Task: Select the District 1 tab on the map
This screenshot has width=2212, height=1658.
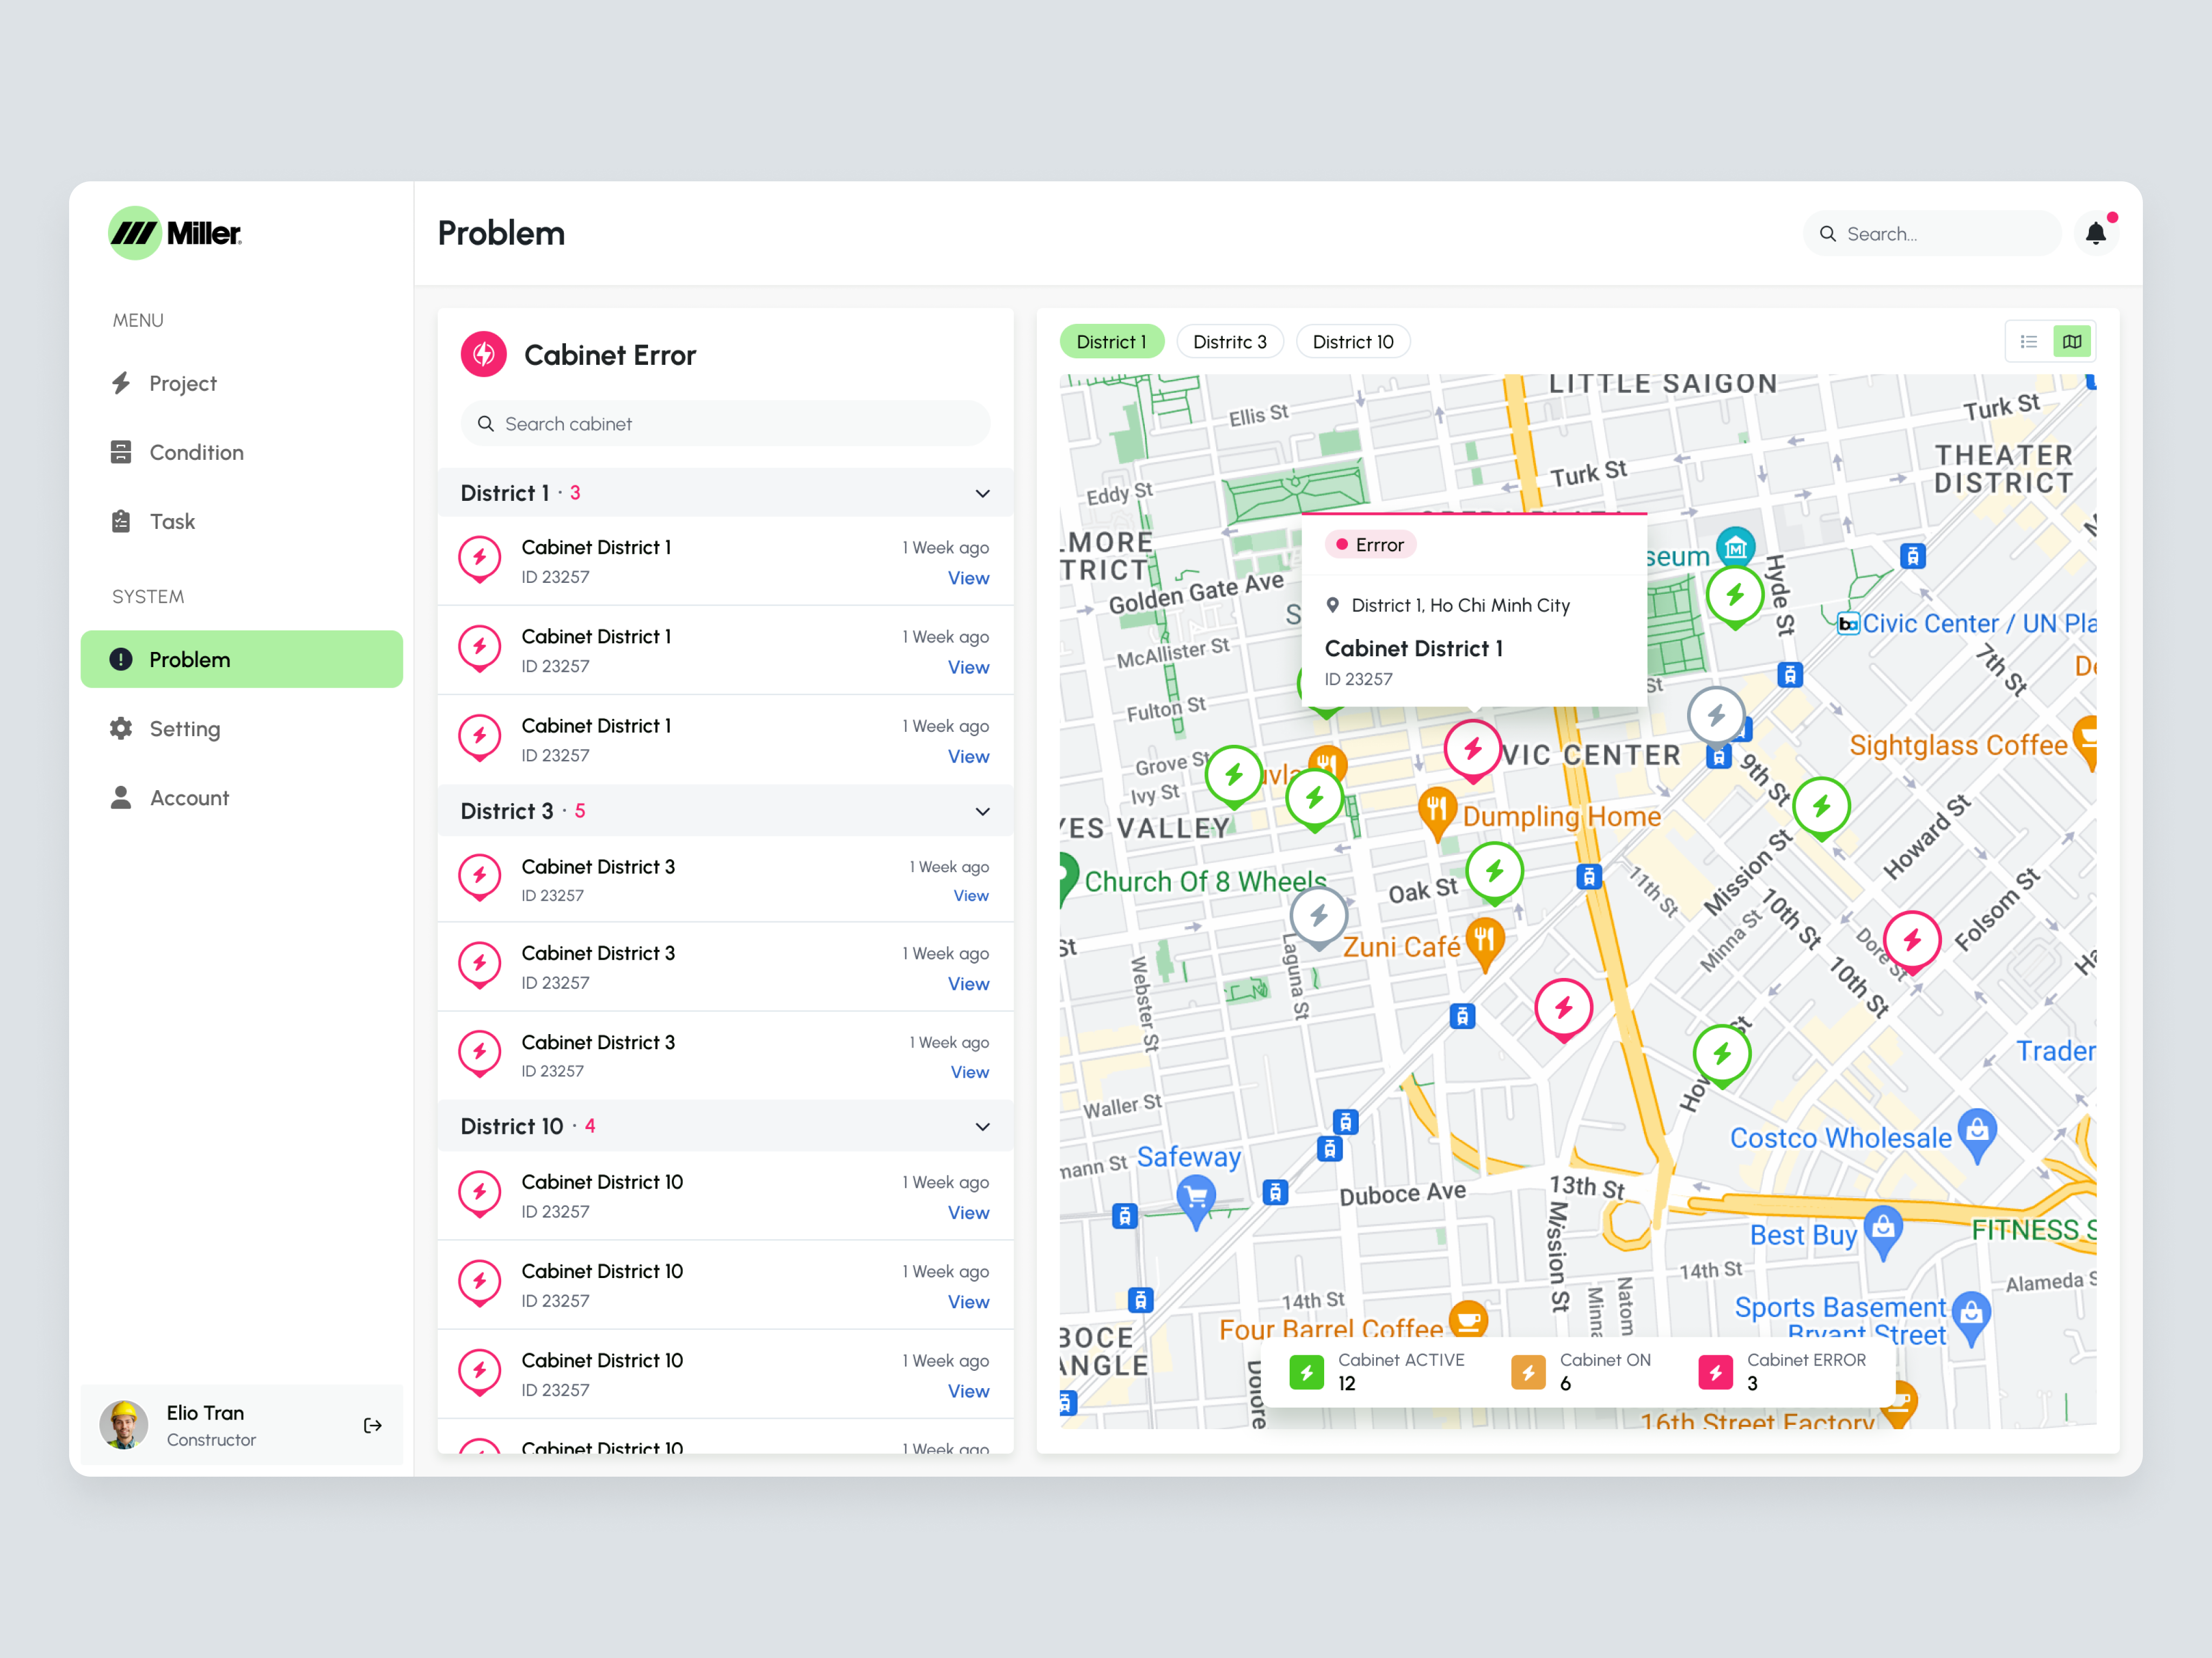Action: click(1112, 341)
